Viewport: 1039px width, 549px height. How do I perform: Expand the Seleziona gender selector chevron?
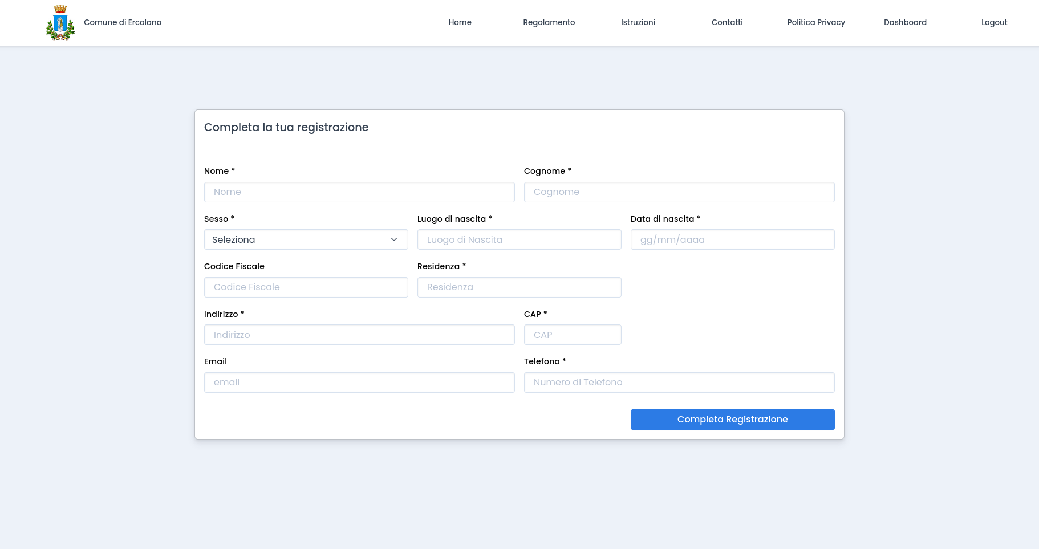pos(393,239)
